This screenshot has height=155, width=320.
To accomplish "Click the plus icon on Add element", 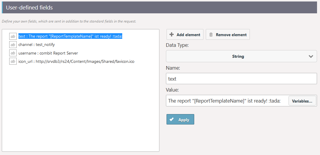I will (172, 35).
